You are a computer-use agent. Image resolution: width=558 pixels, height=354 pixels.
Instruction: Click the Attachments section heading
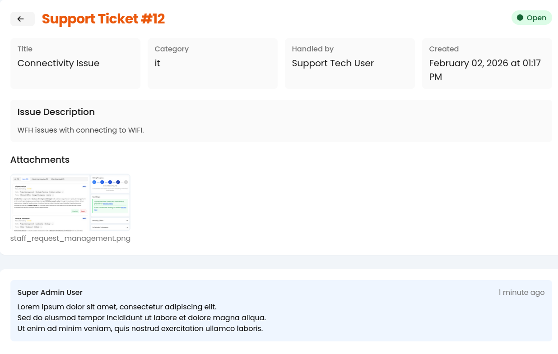[40, 160]
